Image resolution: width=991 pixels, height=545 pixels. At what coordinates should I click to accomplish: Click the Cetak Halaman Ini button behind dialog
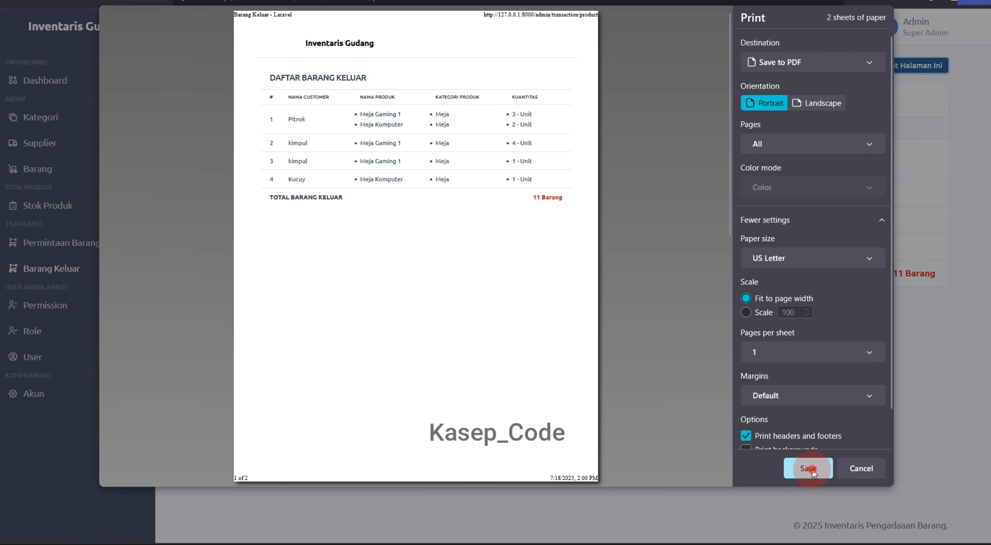point(921,65)
